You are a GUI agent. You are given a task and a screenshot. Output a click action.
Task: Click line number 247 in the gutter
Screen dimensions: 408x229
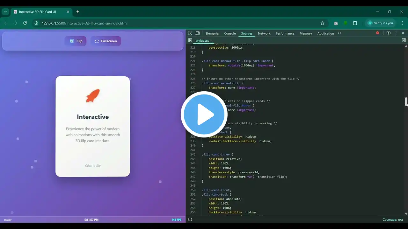(x=193, y=177)
